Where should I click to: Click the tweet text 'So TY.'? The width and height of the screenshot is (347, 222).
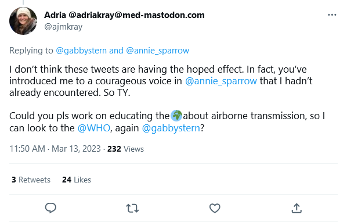117,92
